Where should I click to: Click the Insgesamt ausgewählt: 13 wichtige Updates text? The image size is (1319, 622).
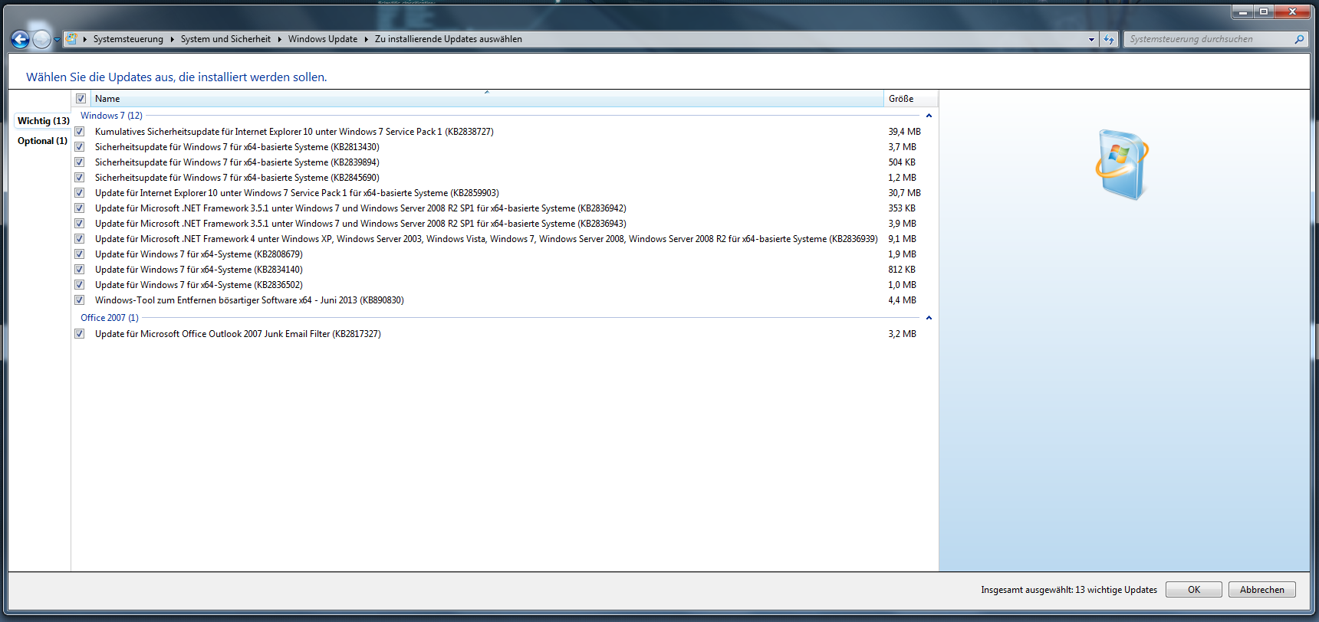coord(1069,590)
